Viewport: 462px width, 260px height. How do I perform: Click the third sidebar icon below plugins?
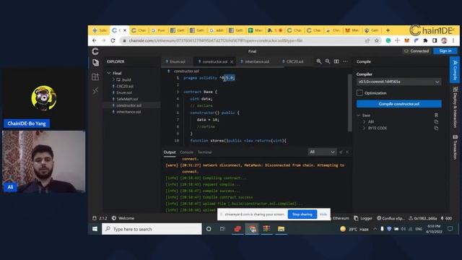tap(95, 91)
